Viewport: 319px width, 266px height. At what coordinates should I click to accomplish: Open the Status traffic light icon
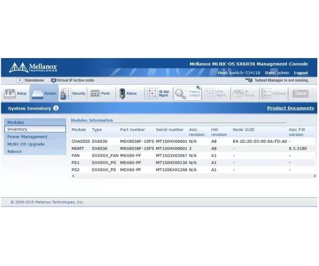(122, 94)
